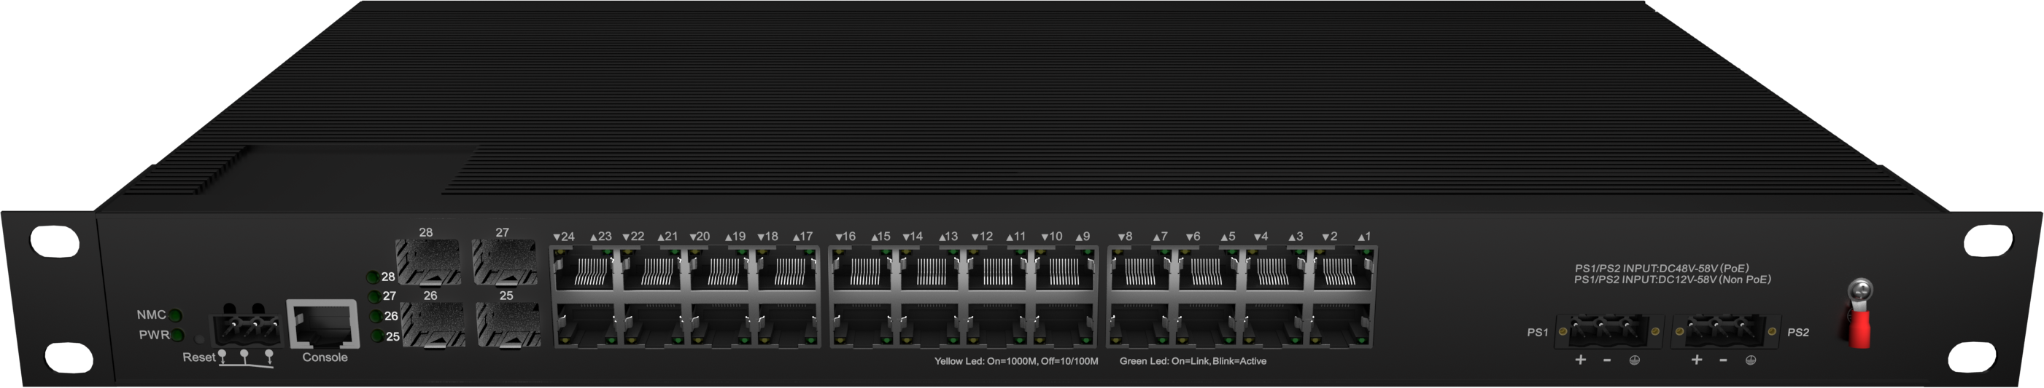Click the PWR status LED

click(x=178, y=336)
